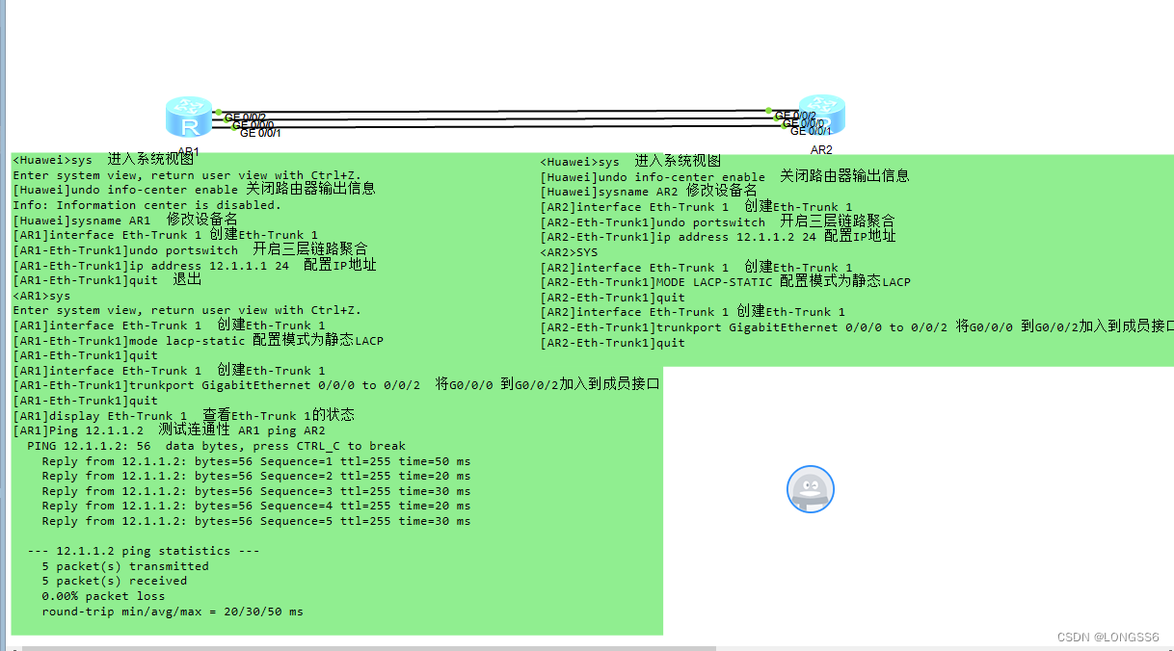Click the AR2 trunkport GigabitEthernet line
1174x651 pixels.
click(x=857, y=327)
